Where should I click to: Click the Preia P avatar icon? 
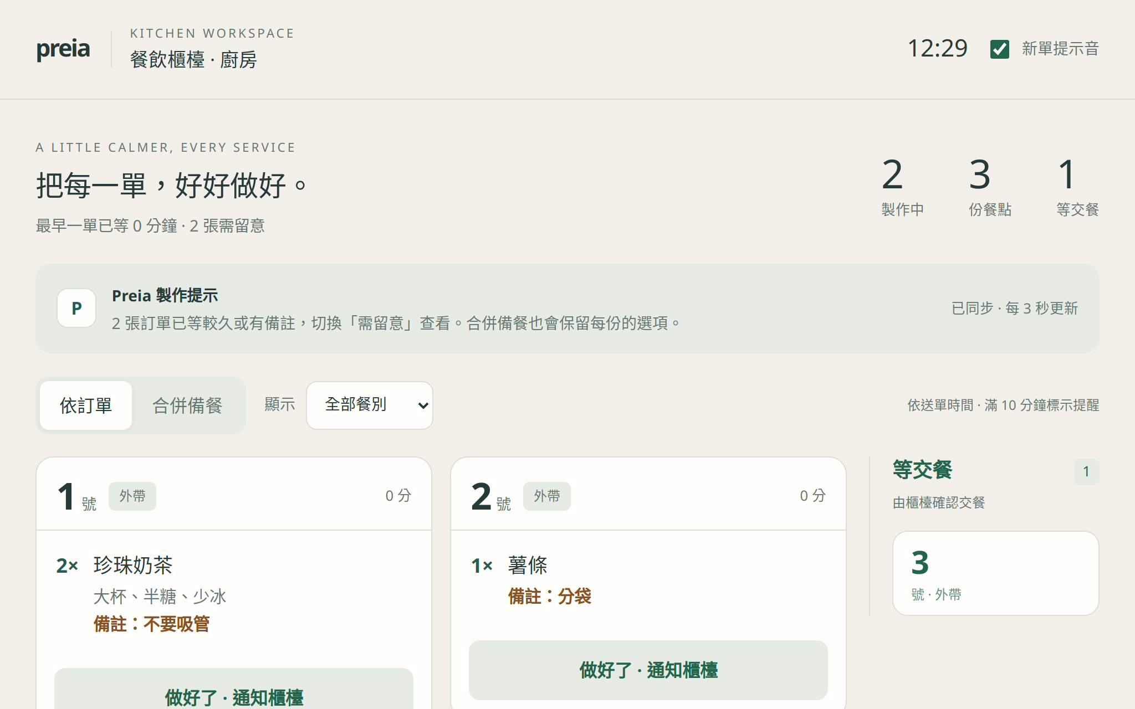coord(76,308)
